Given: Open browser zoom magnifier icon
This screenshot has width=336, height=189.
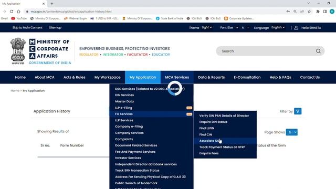Looking at the screenshot, I should [x=295, y=12].
